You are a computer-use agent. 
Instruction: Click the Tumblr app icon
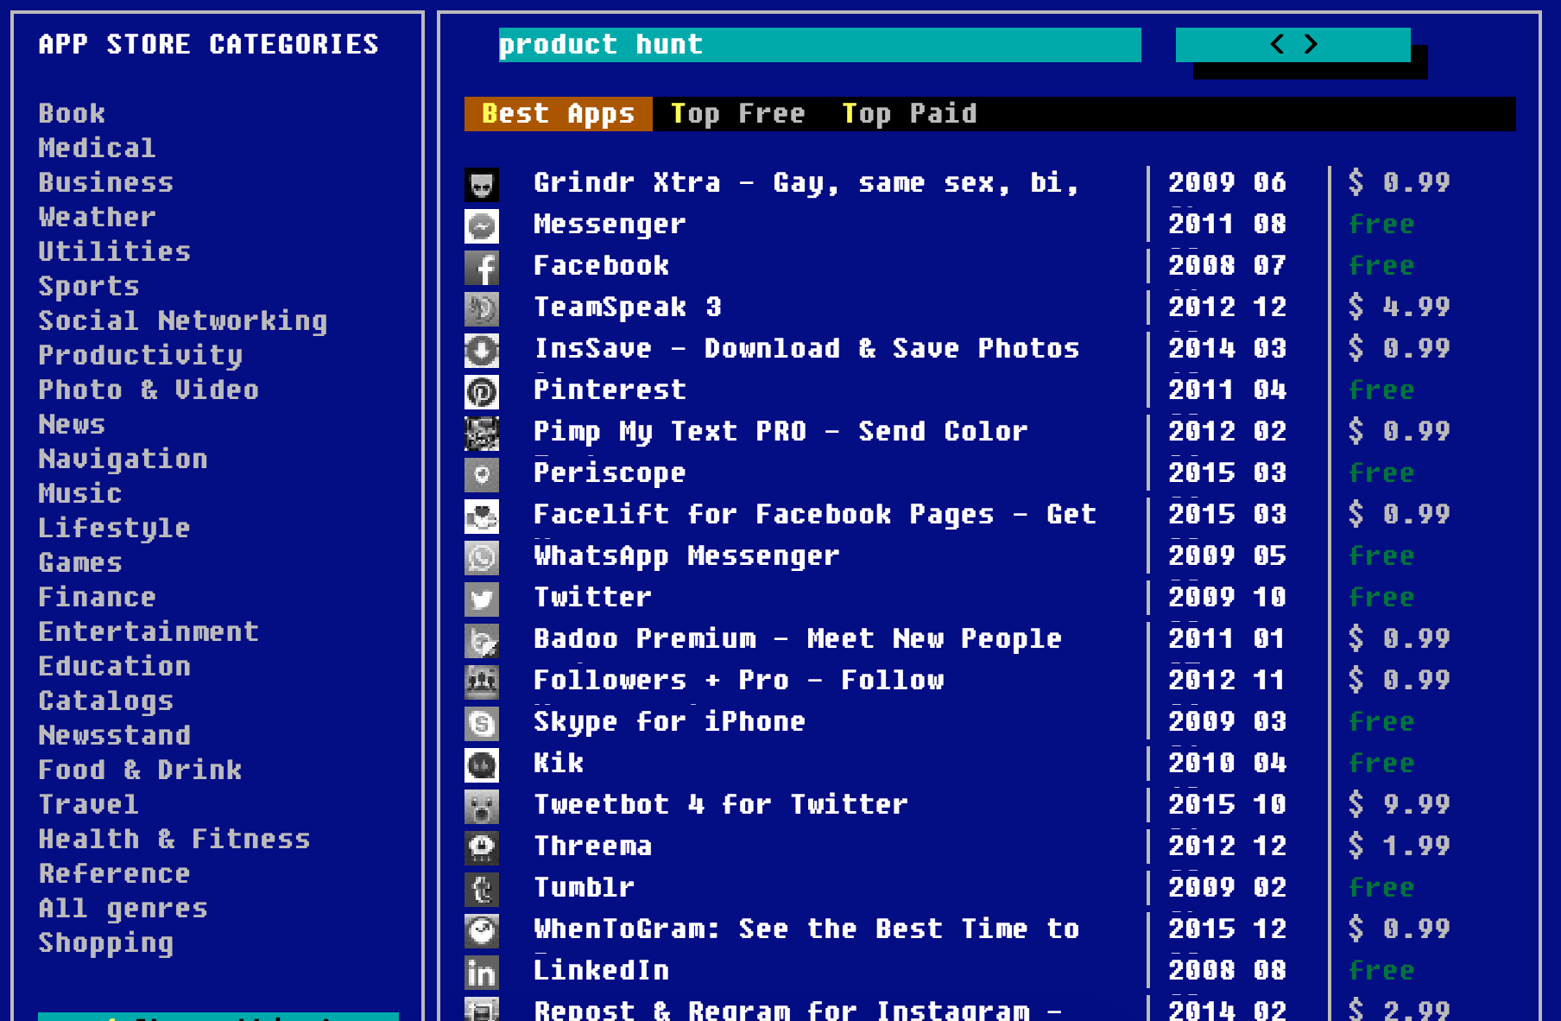[482, 889]
